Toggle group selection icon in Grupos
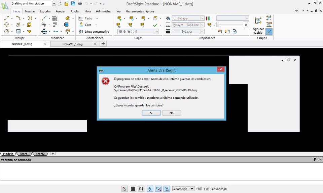Image resolution: width=323 pixels, height=193 pixels. (269, 32)
